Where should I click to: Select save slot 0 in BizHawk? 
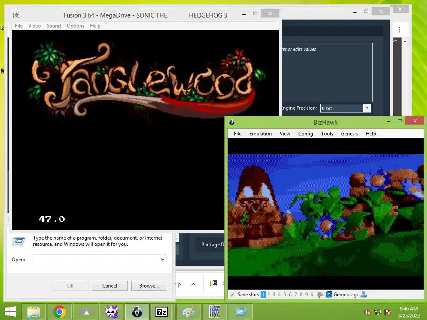tap(312, 295)
